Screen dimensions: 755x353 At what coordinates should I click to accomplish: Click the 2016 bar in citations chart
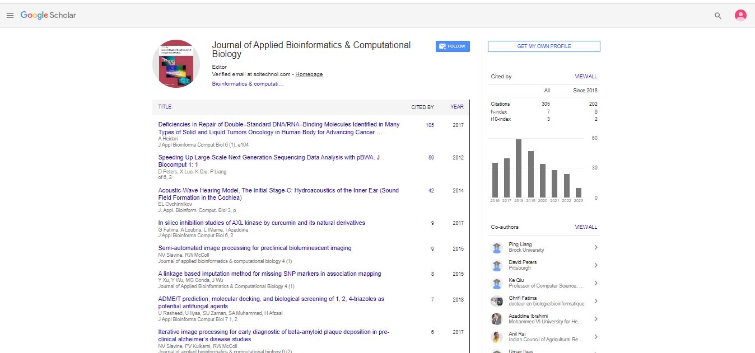(x=495, y=180)
